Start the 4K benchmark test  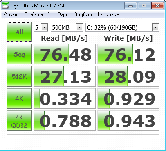pyautogui.click(x=19, y=98)
